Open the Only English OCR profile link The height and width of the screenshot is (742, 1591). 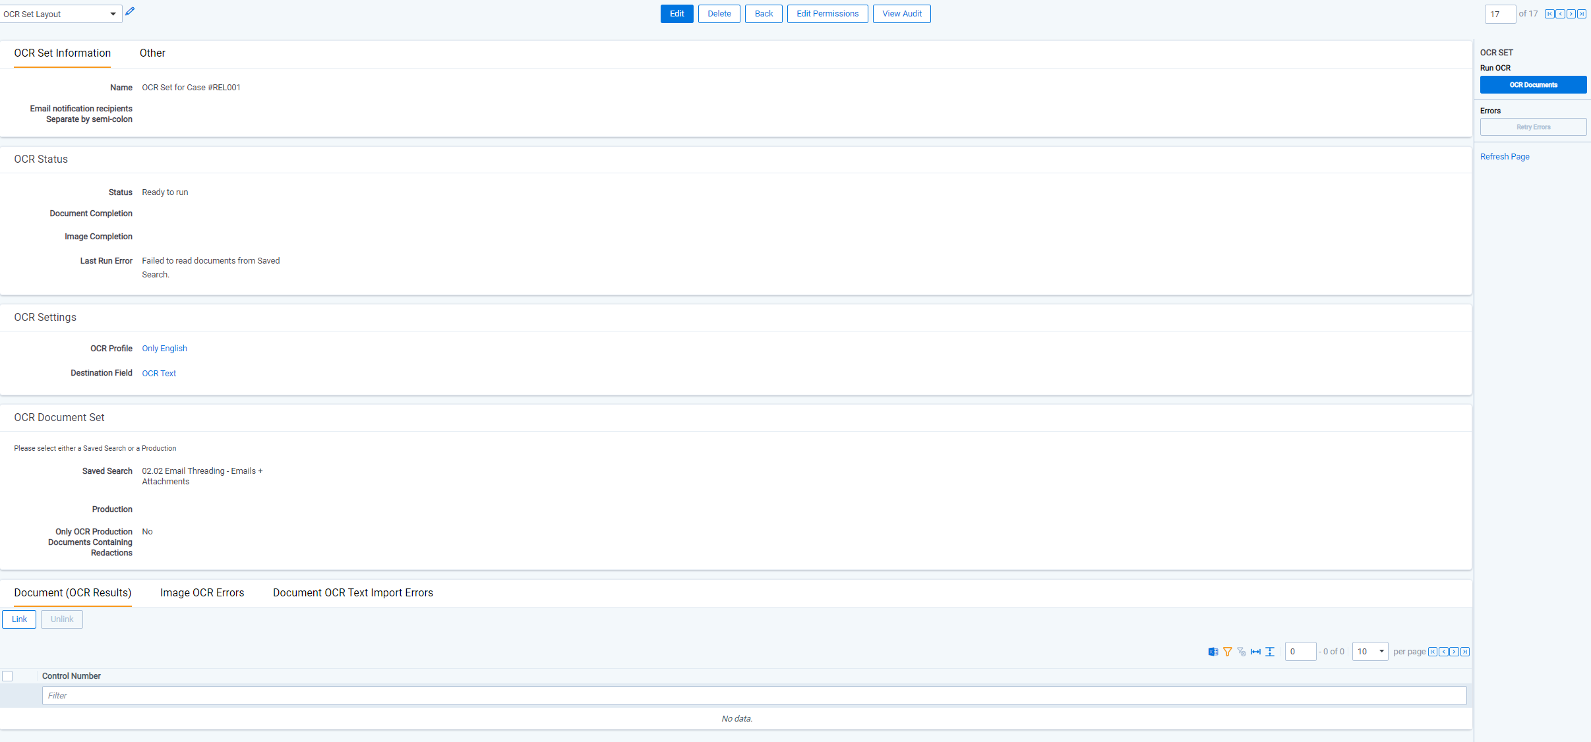click(x=165, y=349)
